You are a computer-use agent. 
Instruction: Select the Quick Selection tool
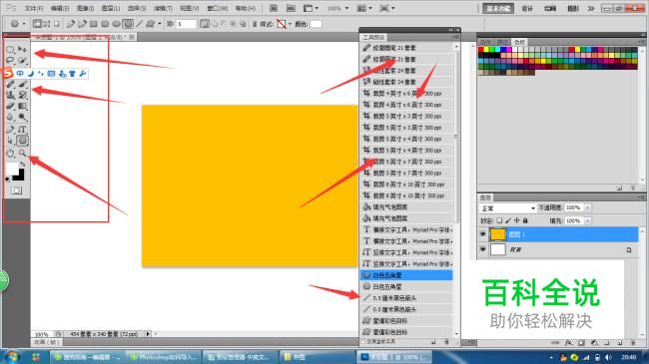22,61
